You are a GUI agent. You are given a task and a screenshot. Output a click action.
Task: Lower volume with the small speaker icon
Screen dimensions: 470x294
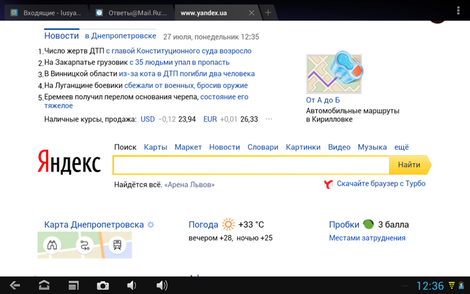pos(132,285)
